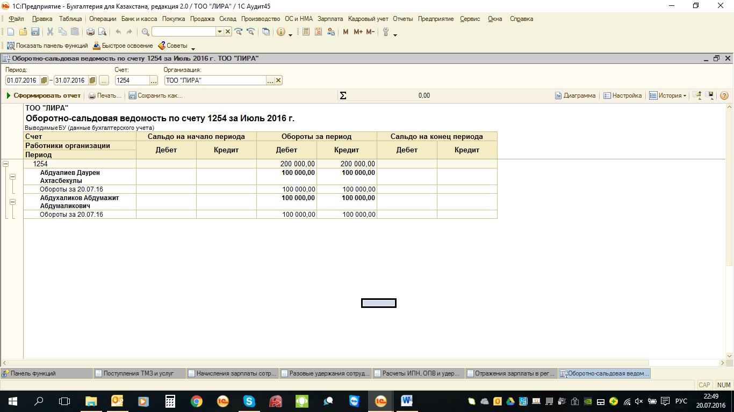Open calendar picker for start date 01.07.2016
Image resolution: width=734 pixels, height=412 pixels.
click(x=44, y=80)
